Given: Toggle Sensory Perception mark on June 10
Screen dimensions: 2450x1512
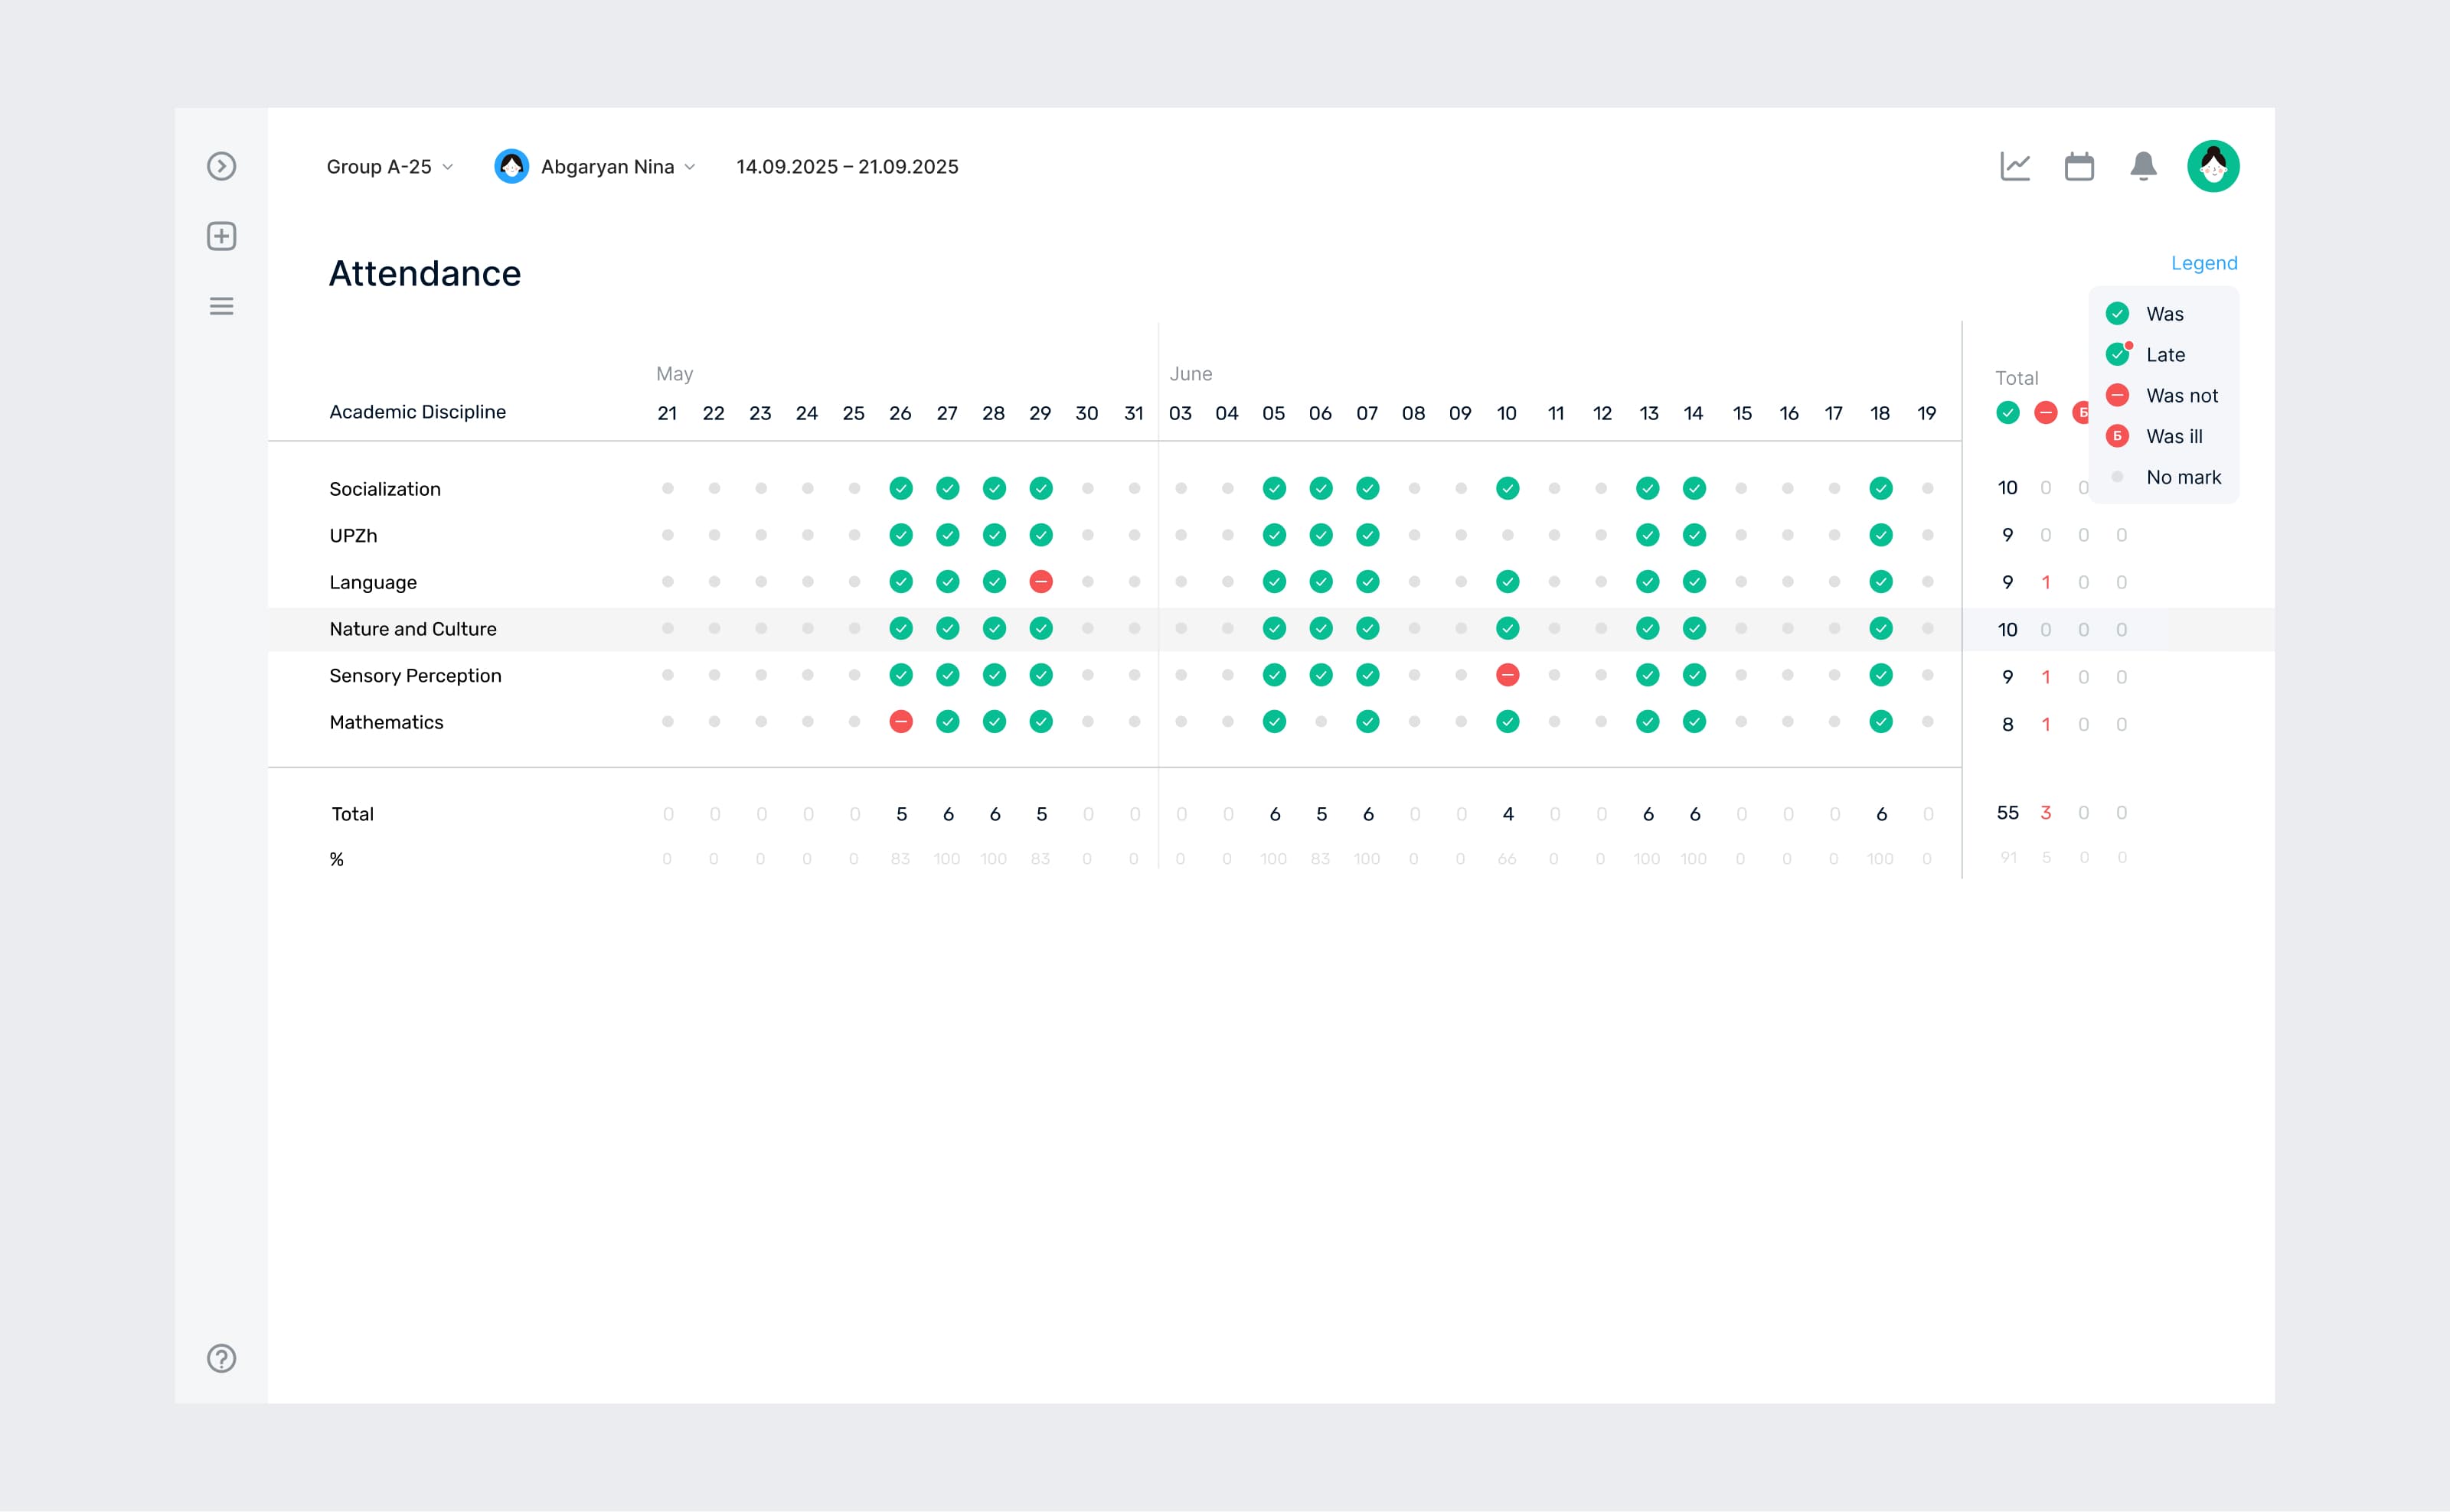Looking at the screenshot, I should pos(1508,675).
